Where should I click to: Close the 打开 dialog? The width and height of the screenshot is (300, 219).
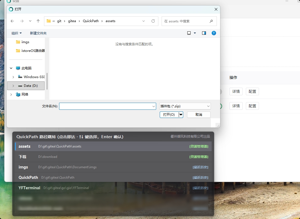tap(216, 9)
